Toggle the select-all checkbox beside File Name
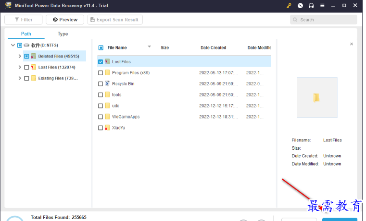 pyautogui.click(x=101, y=47)
